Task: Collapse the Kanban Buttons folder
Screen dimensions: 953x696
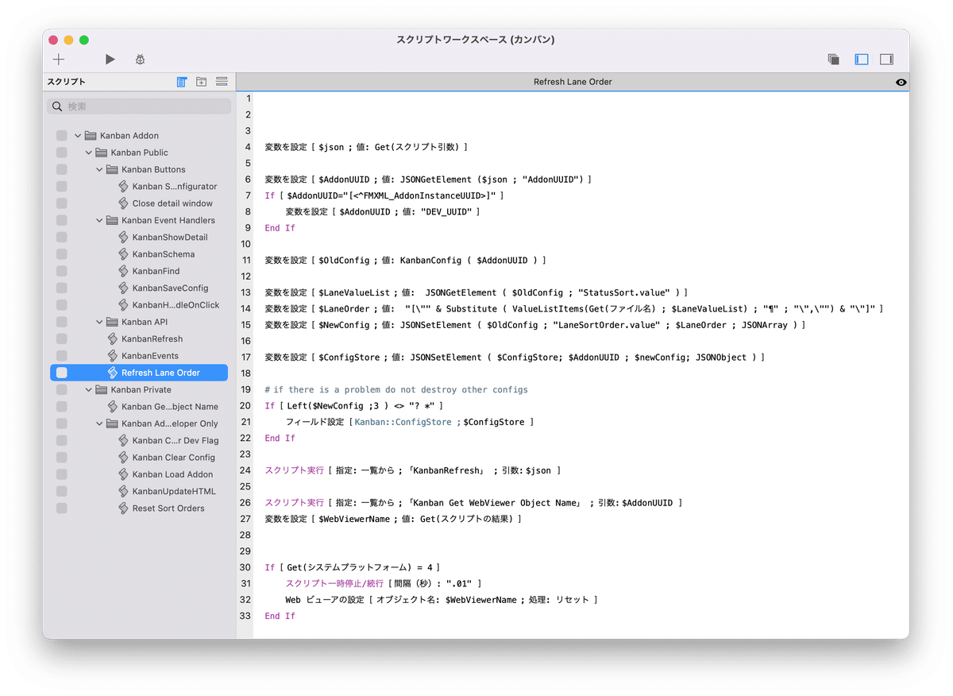Action: pos(100,169)
